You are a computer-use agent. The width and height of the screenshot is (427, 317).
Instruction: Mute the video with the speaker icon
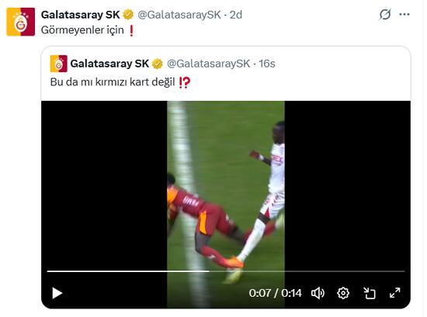[318, 293]
